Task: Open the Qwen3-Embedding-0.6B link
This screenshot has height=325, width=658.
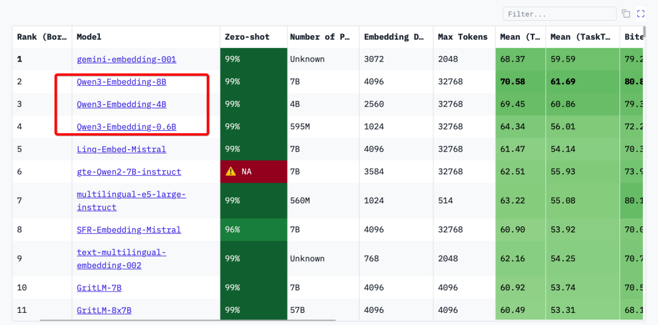Action: coord(126,127)
